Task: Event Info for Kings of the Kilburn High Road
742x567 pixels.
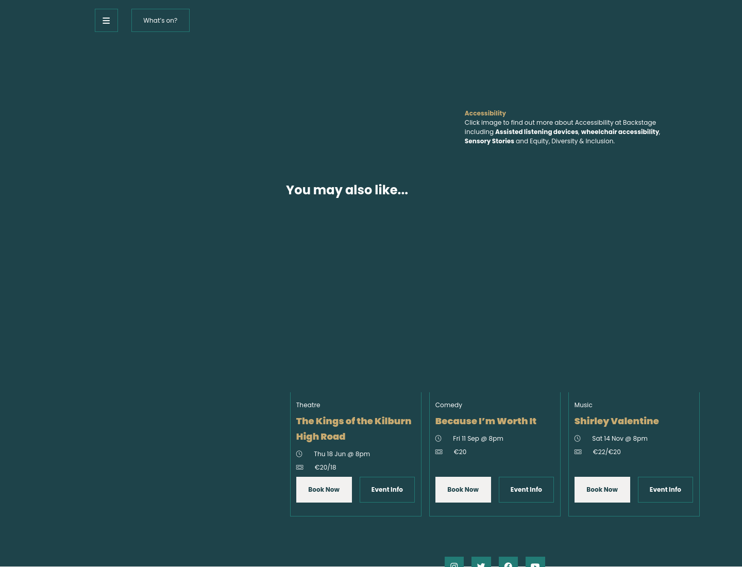Action: point(387,490)
